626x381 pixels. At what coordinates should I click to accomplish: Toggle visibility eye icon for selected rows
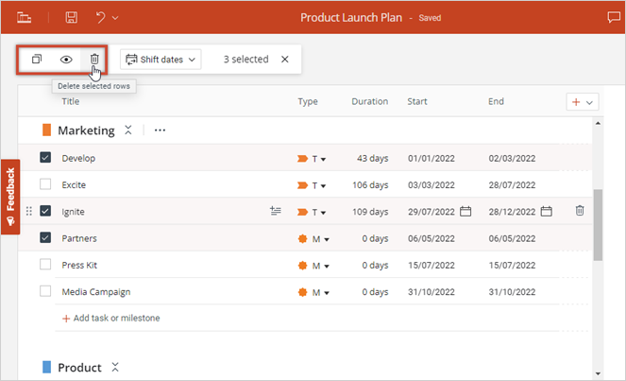coord(66,60)
